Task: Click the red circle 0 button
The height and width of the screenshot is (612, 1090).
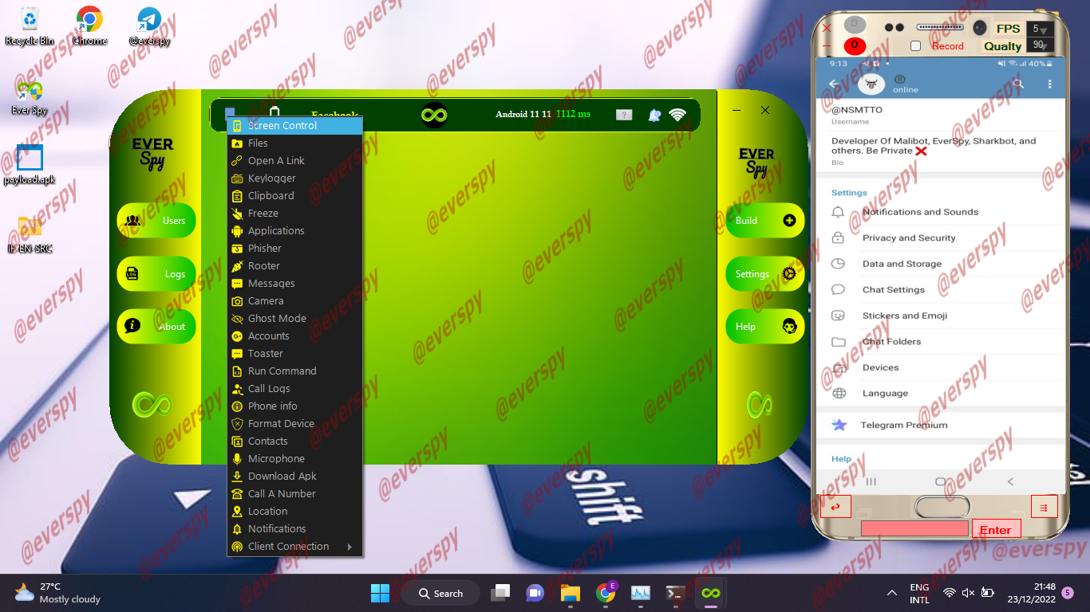Action: click(x=855, y=45)
